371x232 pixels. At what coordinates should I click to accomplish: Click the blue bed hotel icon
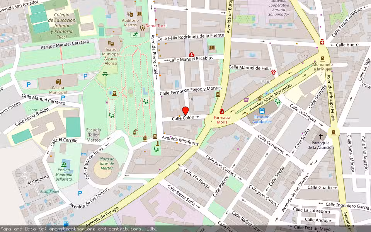tap(84, 154)
